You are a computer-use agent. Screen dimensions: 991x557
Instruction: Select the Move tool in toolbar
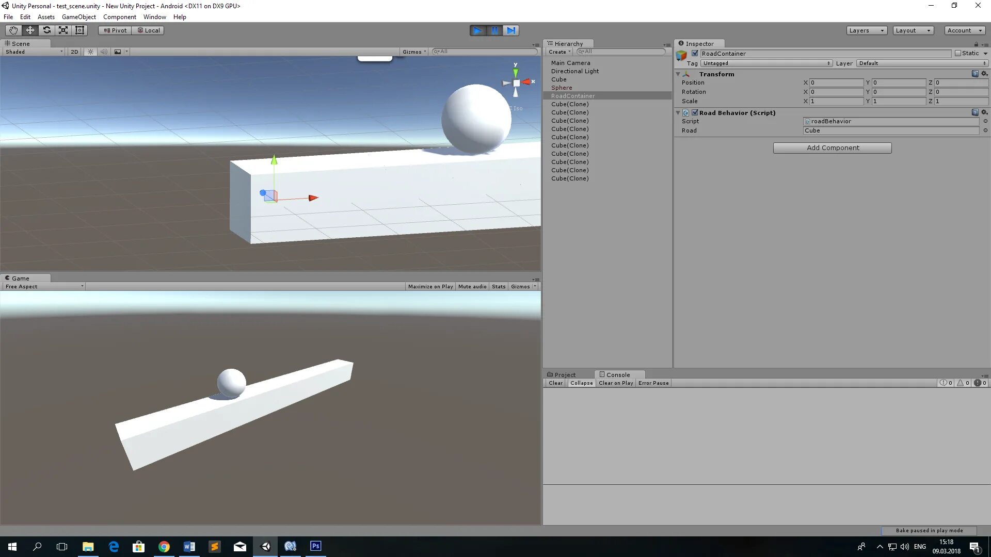coord(30,30)
